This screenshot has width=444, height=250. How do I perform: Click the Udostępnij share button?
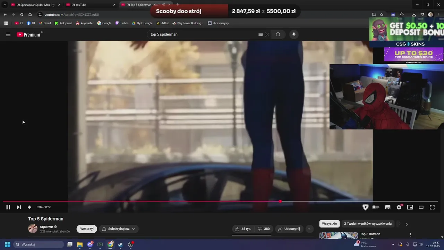[x=289, y=229]
